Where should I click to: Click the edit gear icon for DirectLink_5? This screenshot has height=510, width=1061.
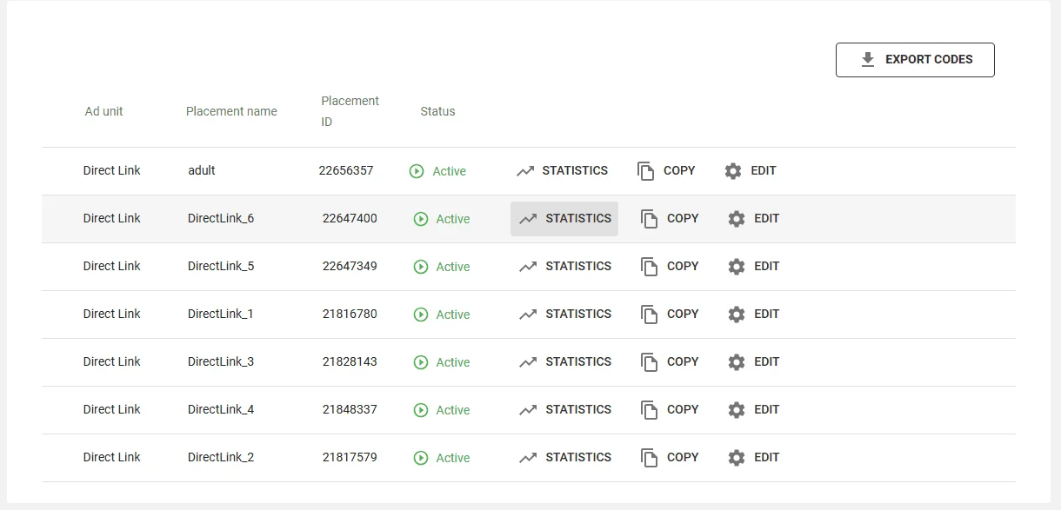[x=737, y=267]
